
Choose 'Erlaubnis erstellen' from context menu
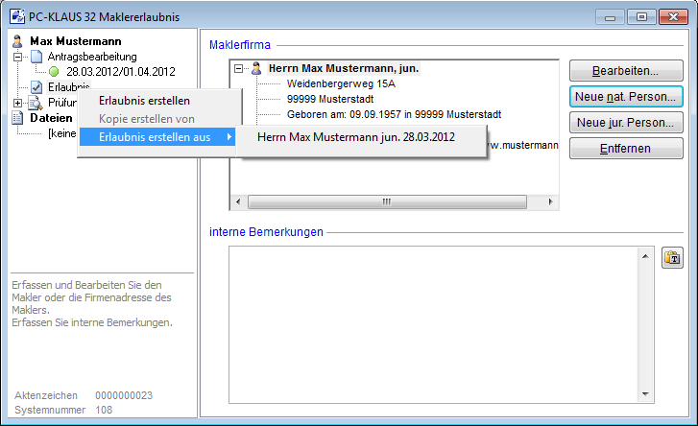coord(144,101)
